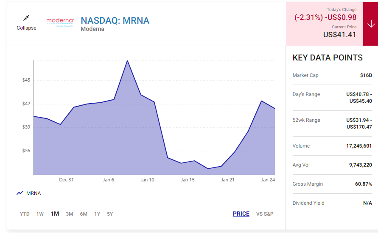This screenshot has width=378, height=233.
Task: Click the Dividend Yield N/A value
Action: click(x=367, y=203)
